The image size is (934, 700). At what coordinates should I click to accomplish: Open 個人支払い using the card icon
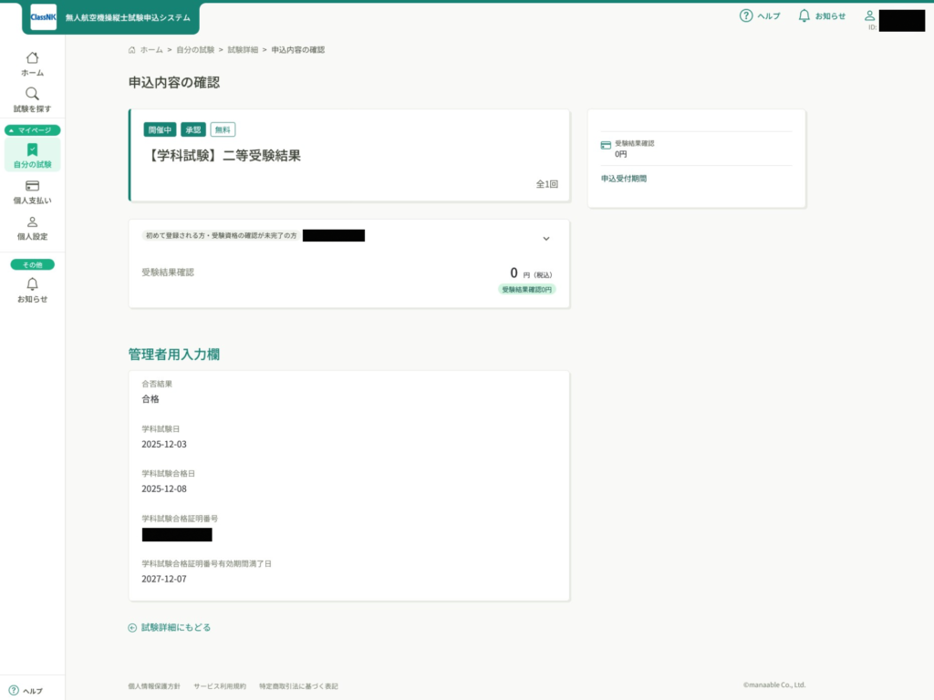(32, 187)
